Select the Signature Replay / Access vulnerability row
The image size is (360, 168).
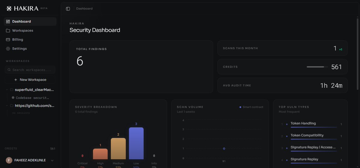312,148
